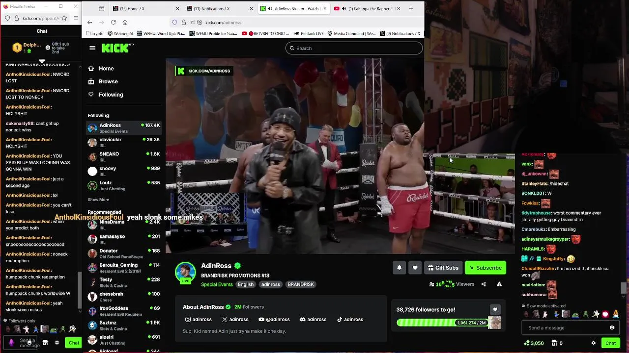Open the popout window hamburger menu

pyautogui.click(x=76, y=18)
